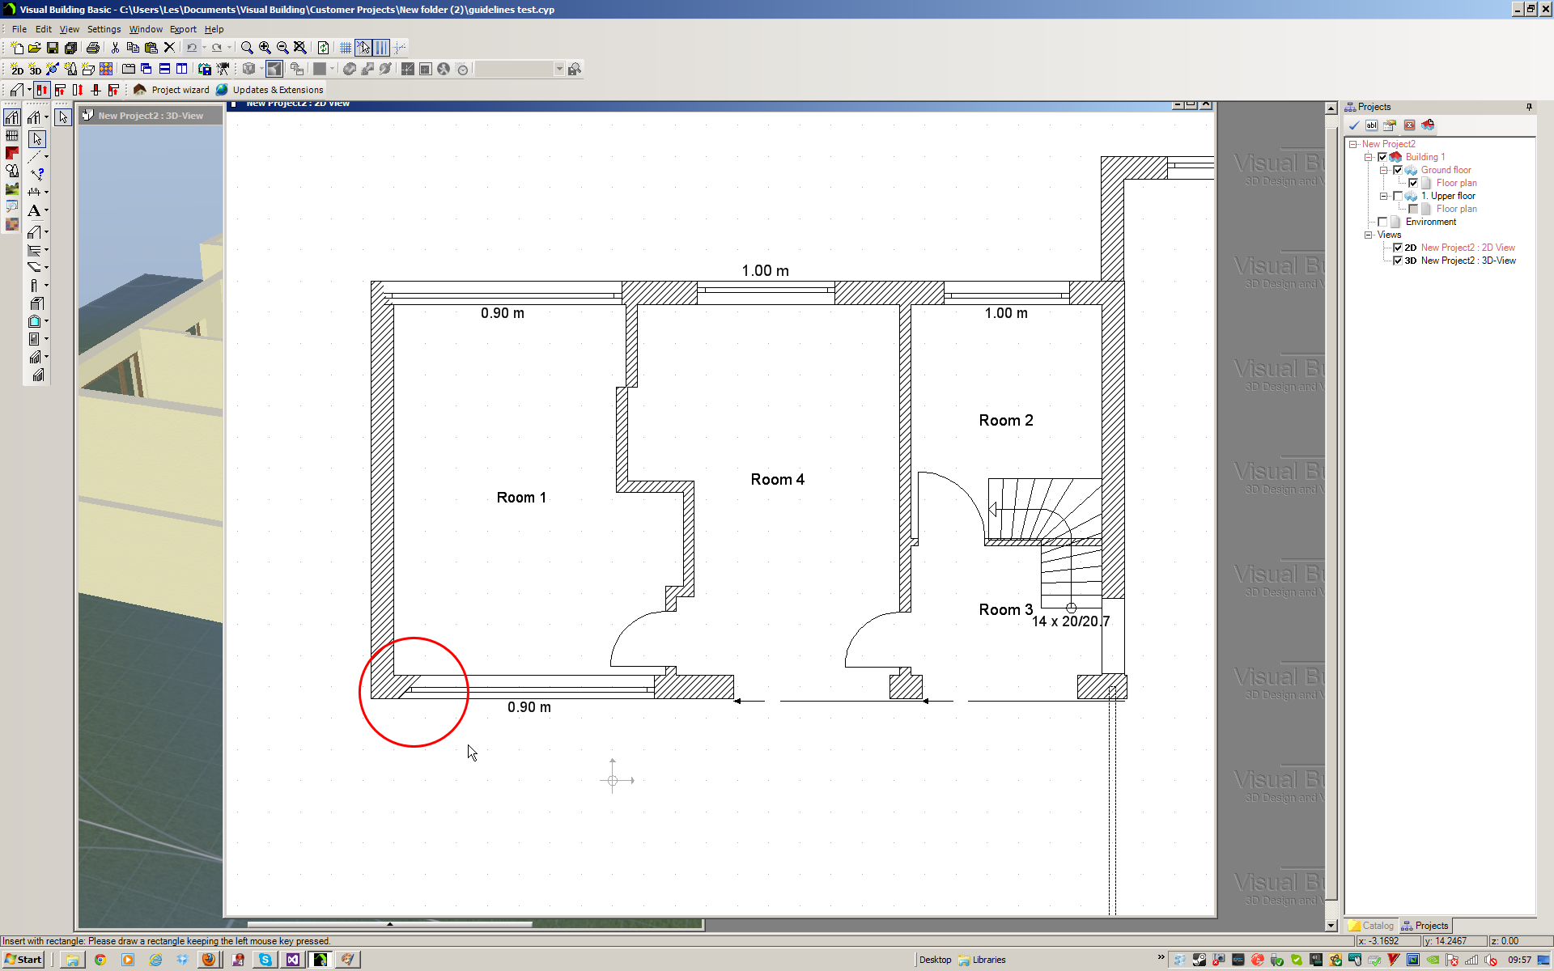Enable visibility of Upper floor
This screenshot has height=971, width=1554.
tap(1397, 196)
